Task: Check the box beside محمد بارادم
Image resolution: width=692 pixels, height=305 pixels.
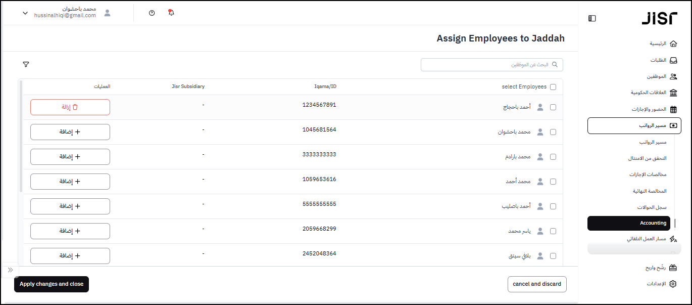Action: coord(553,157)
